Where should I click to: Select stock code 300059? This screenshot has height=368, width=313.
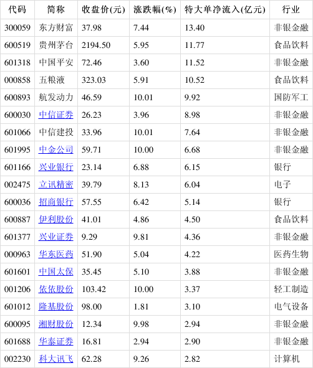click(17, 27)
